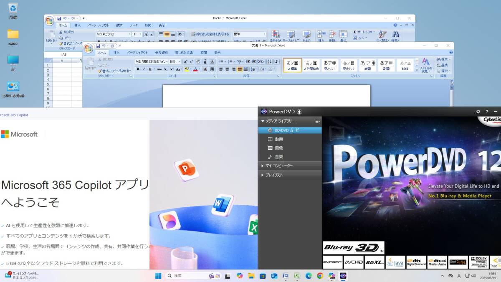Open Mailings tab in Word
Image resolution: width=501 pixels, height=282 pixels.
click(x=184, y=53)
